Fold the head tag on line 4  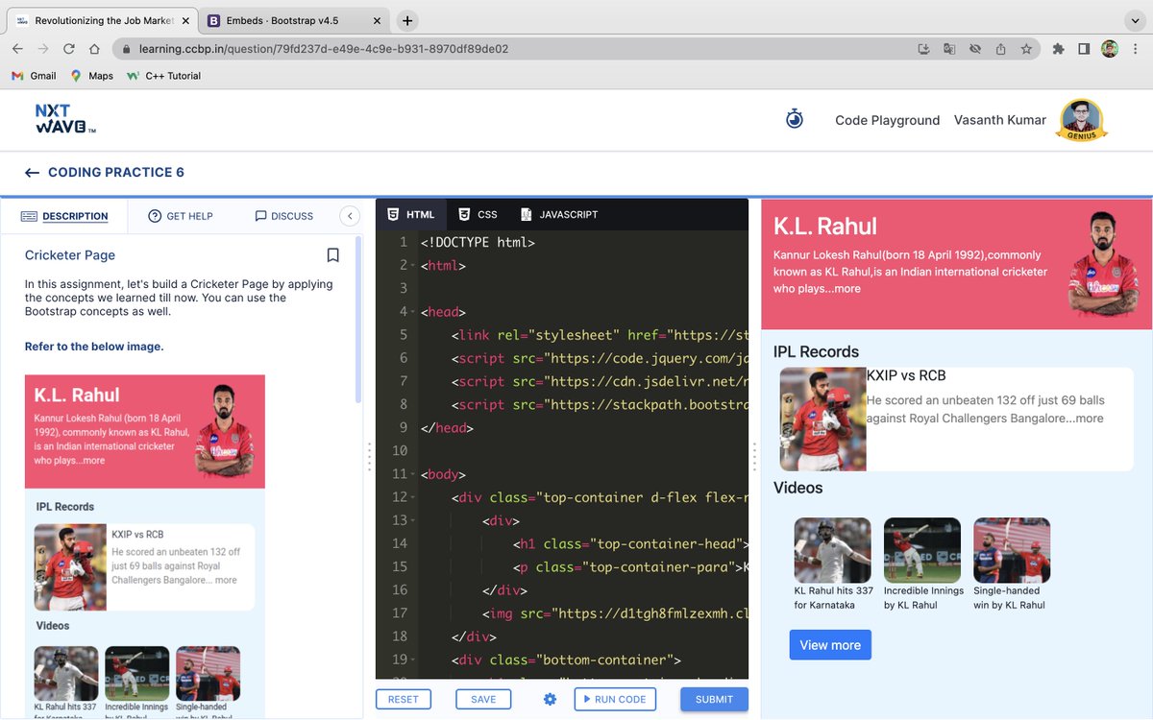412,312
